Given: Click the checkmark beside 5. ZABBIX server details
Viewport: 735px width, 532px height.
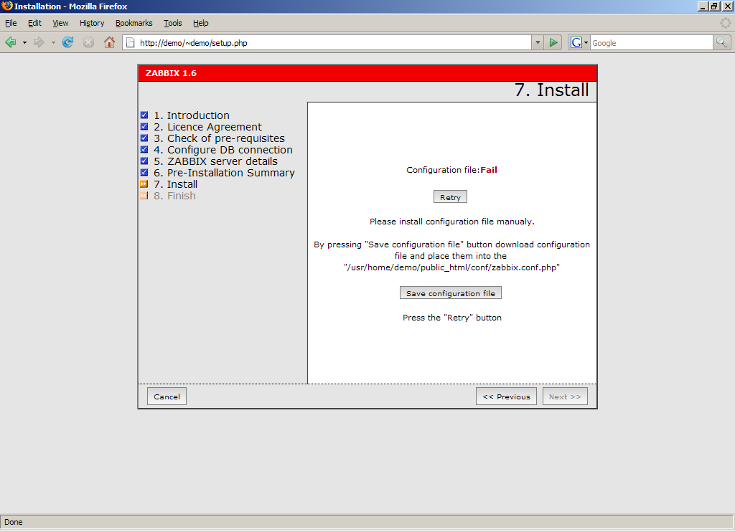Looking at the screenshot, I should tap(144, 161).
